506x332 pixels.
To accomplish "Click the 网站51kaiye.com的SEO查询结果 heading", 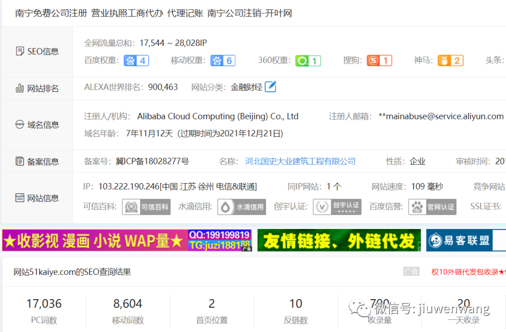I will (x=72, y=272).
